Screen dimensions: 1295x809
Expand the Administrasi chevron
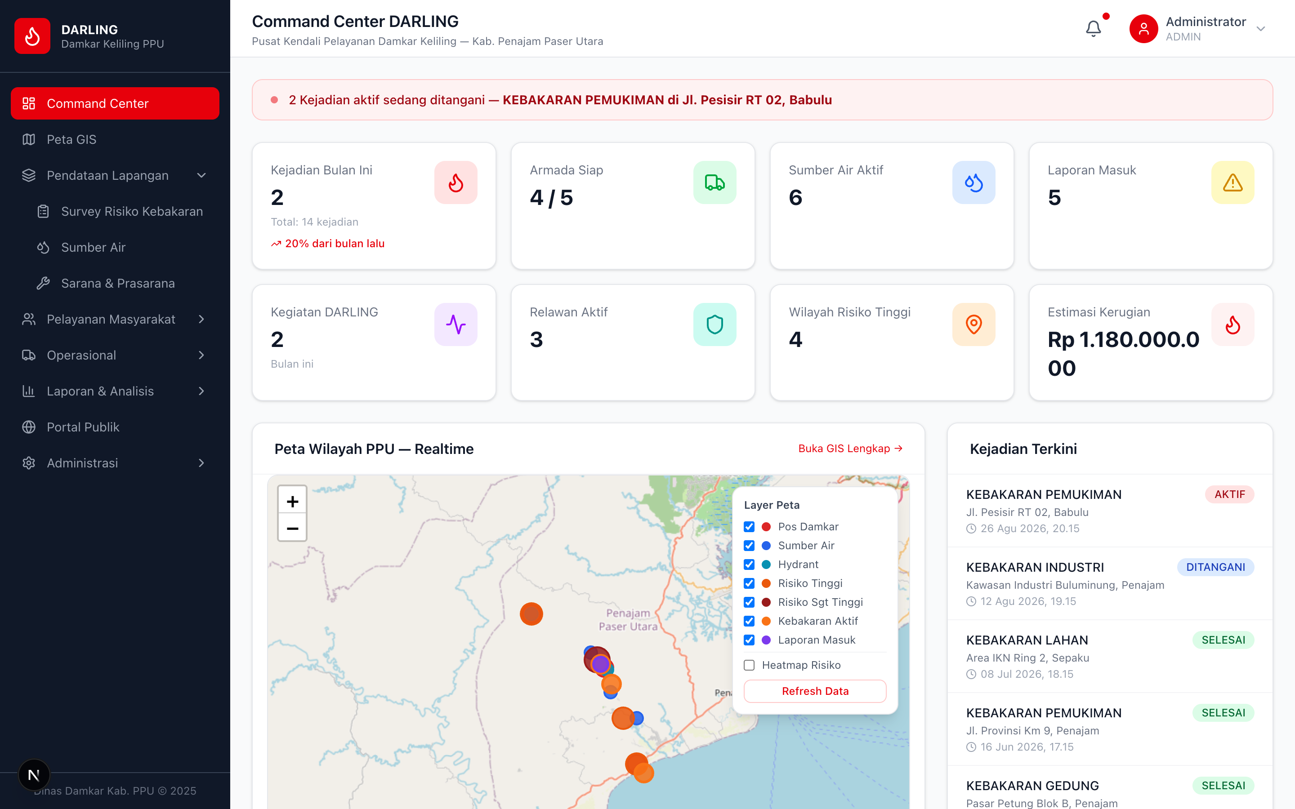click(x=201, y=463)
